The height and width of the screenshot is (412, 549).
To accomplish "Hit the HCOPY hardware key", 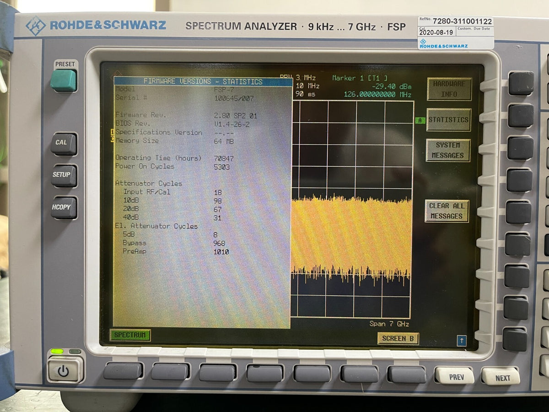I will tap(63, 208).
